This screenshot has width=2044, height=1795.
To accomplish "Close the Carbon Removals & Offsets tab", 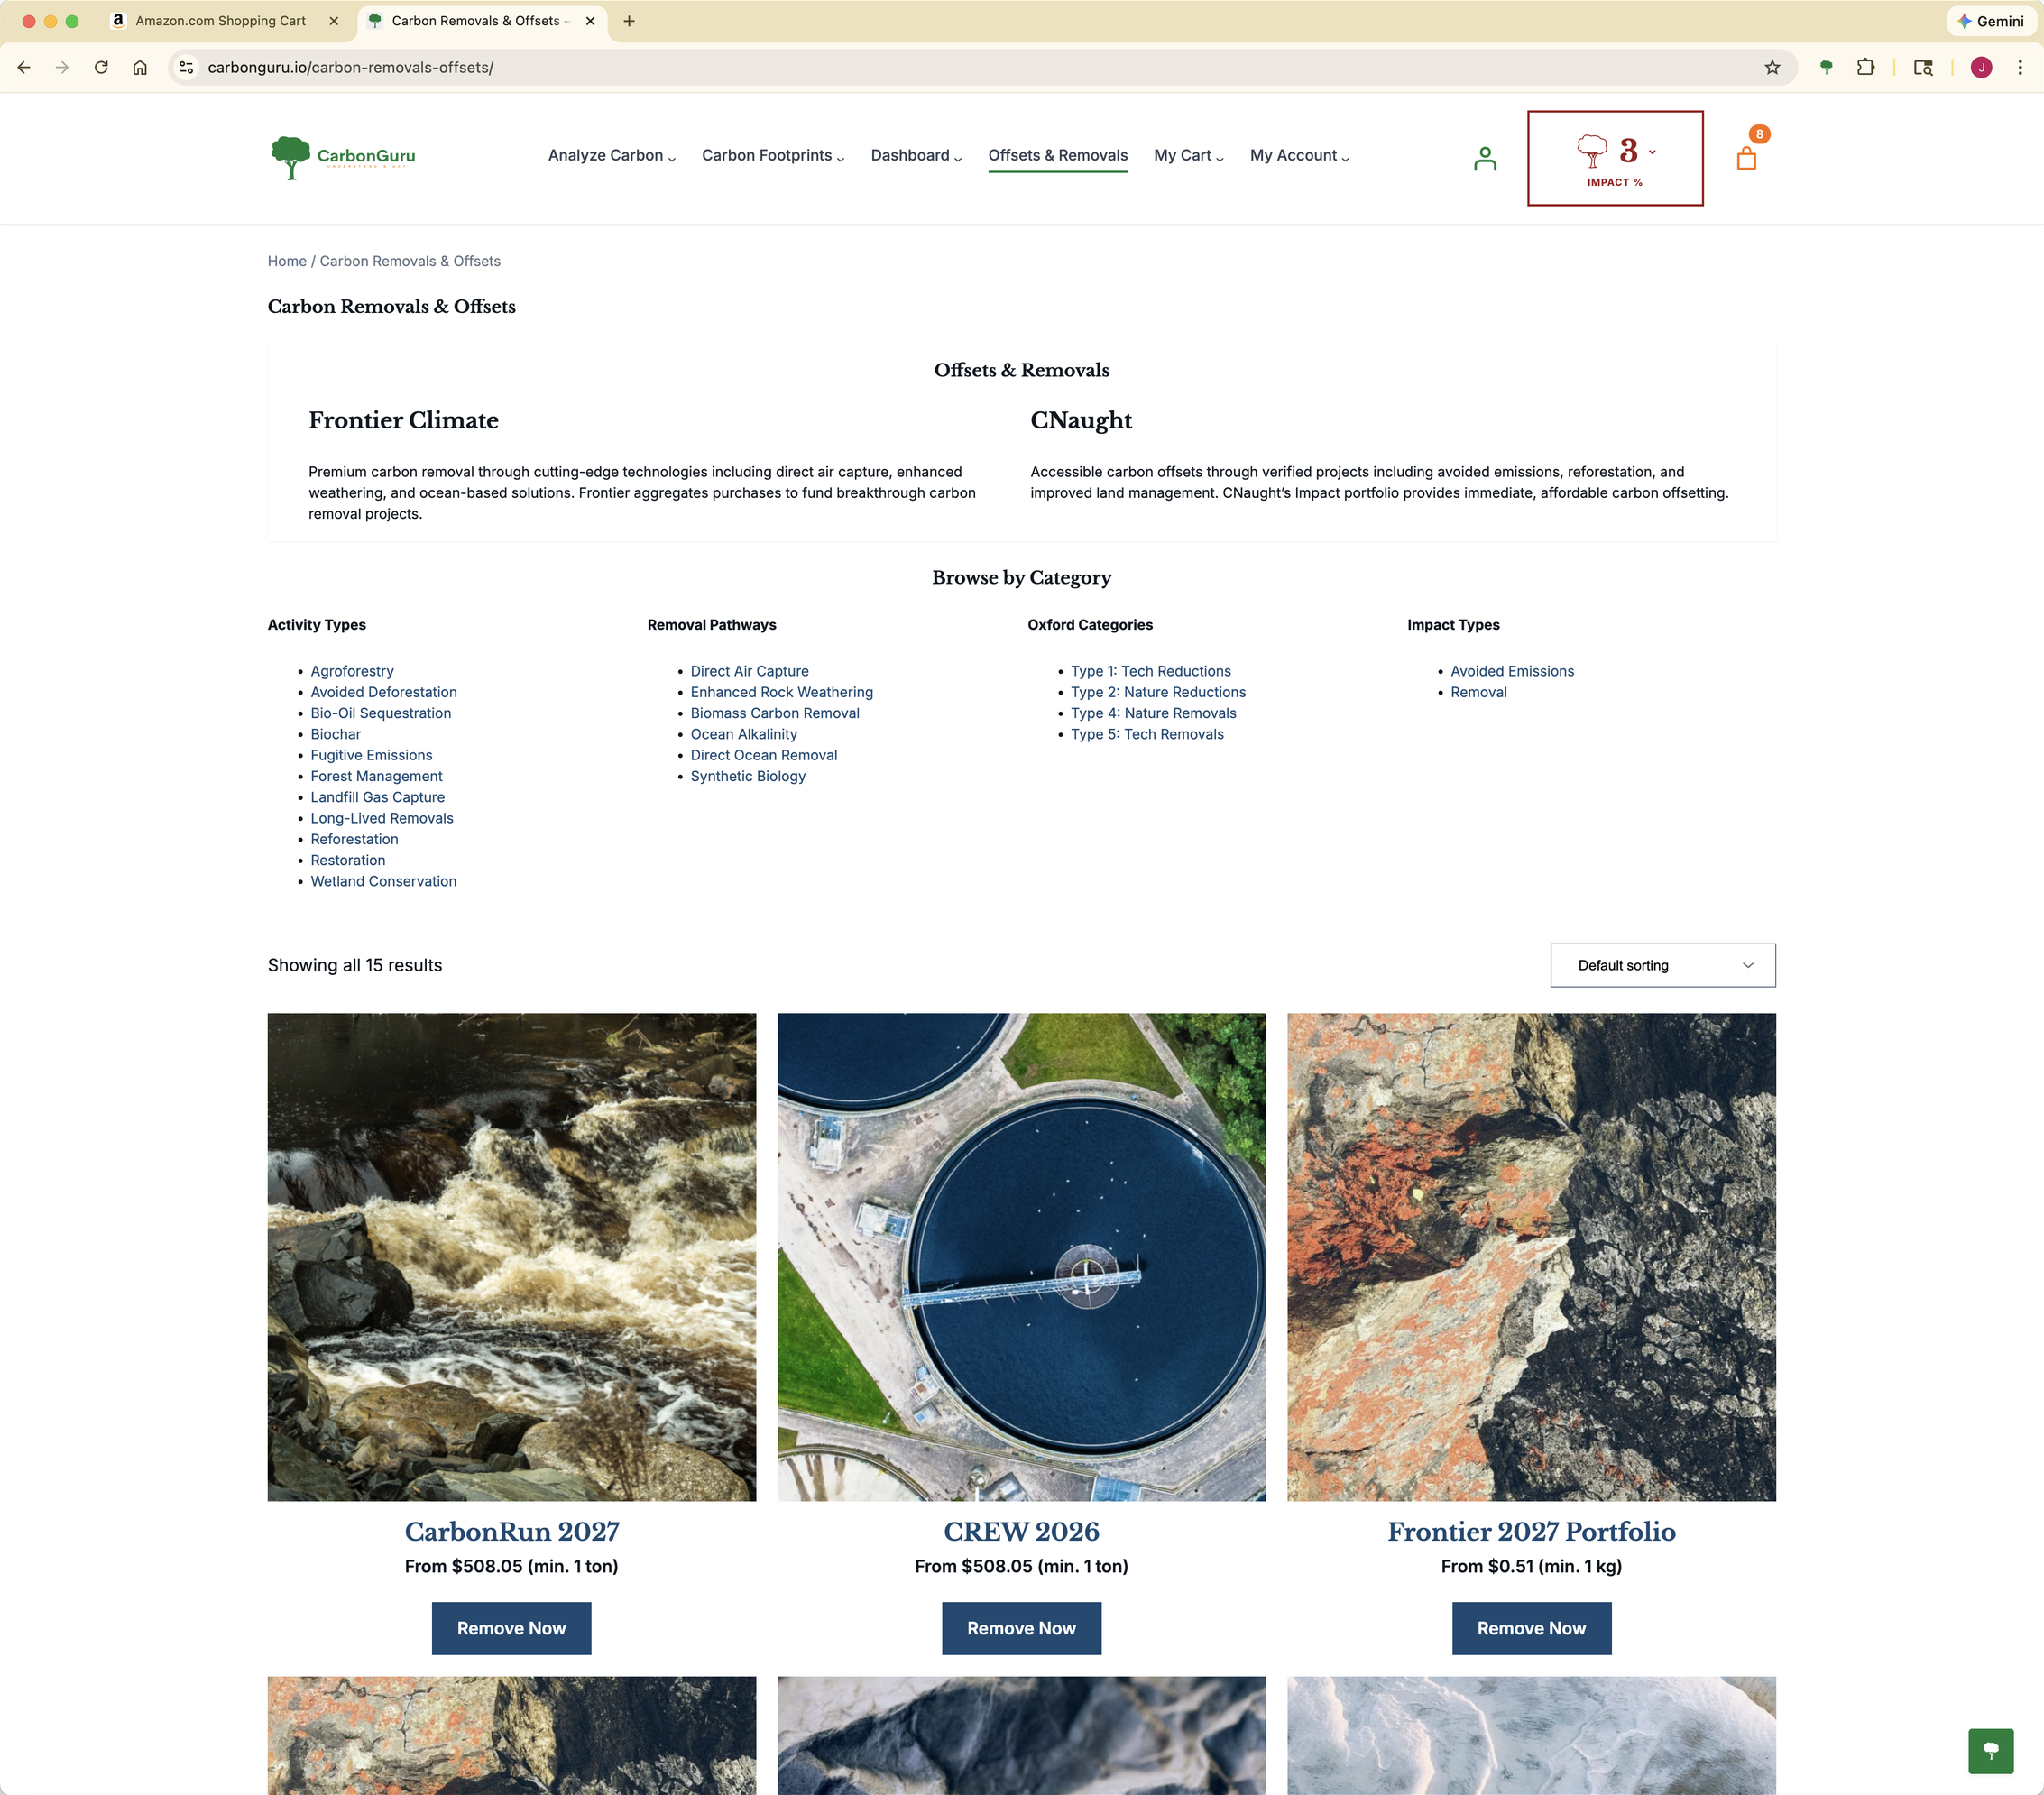I will (x=590, y=21).
